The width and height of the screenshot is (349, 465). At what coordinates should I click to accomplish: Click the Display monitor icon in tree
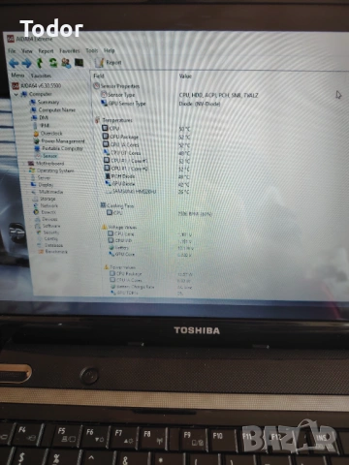(33, 185)
